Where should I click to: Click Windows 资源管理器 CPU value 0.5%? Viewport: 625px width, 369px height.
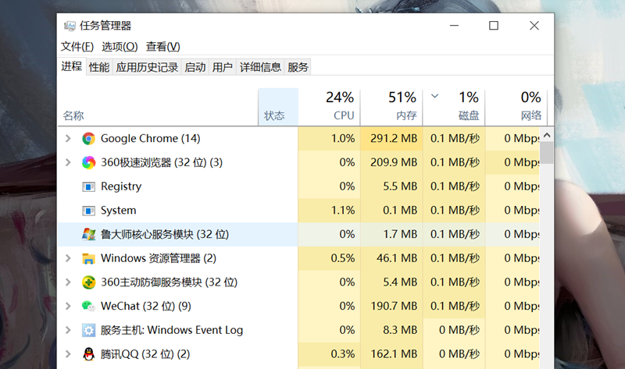343,258
